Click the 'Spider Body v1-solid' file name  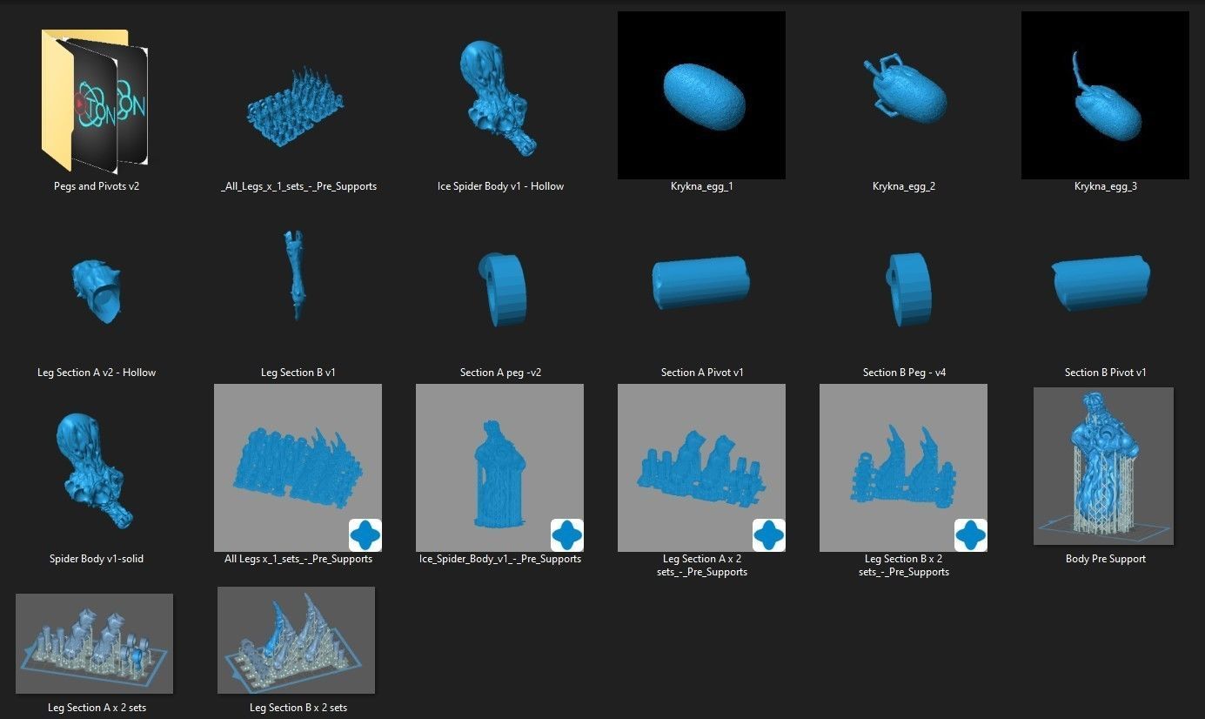point(97,559)
